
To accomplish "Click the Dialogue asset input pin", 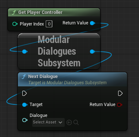I will [25, 120].
